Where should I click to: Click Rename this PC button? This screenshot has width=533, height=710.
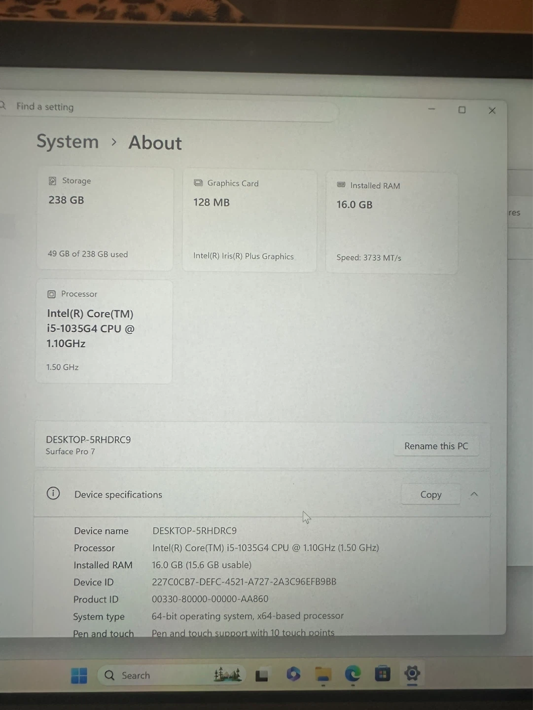436,446
